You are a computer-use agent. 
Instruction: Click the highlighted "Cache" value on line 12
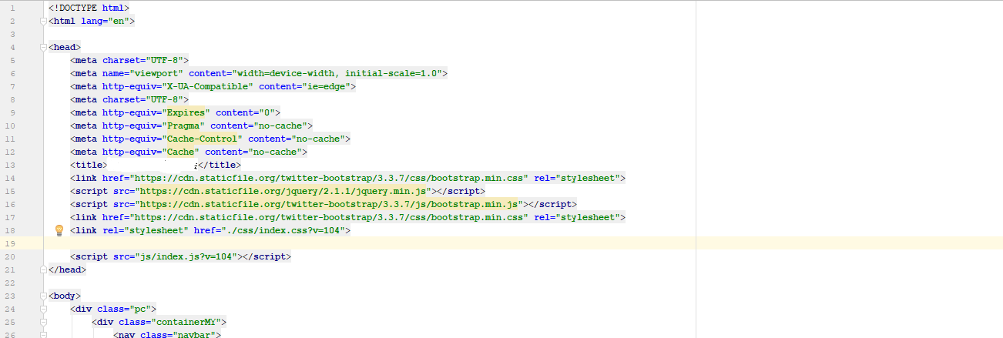point(180,152)
